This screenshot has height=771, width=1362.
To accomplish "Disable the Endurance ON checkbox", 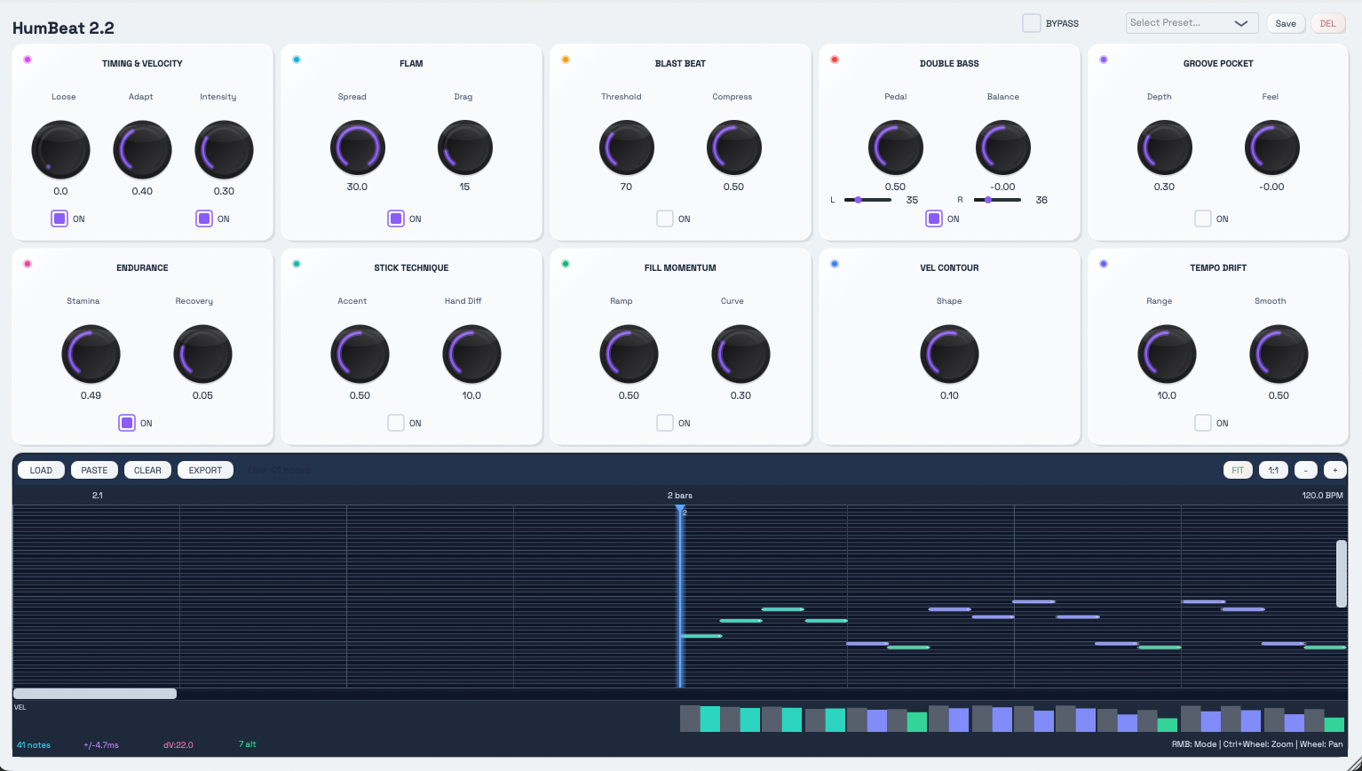I will [127, 423].
